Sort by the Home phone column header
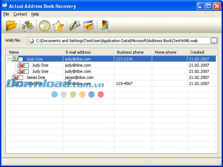 point(169,52)
